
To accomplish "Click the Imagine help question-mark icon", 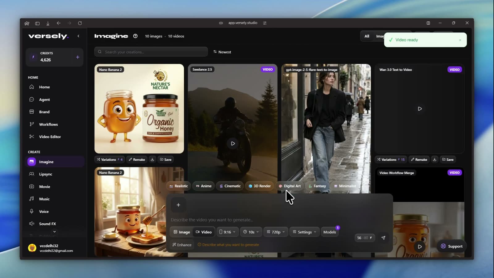I will tap(135, 36).
